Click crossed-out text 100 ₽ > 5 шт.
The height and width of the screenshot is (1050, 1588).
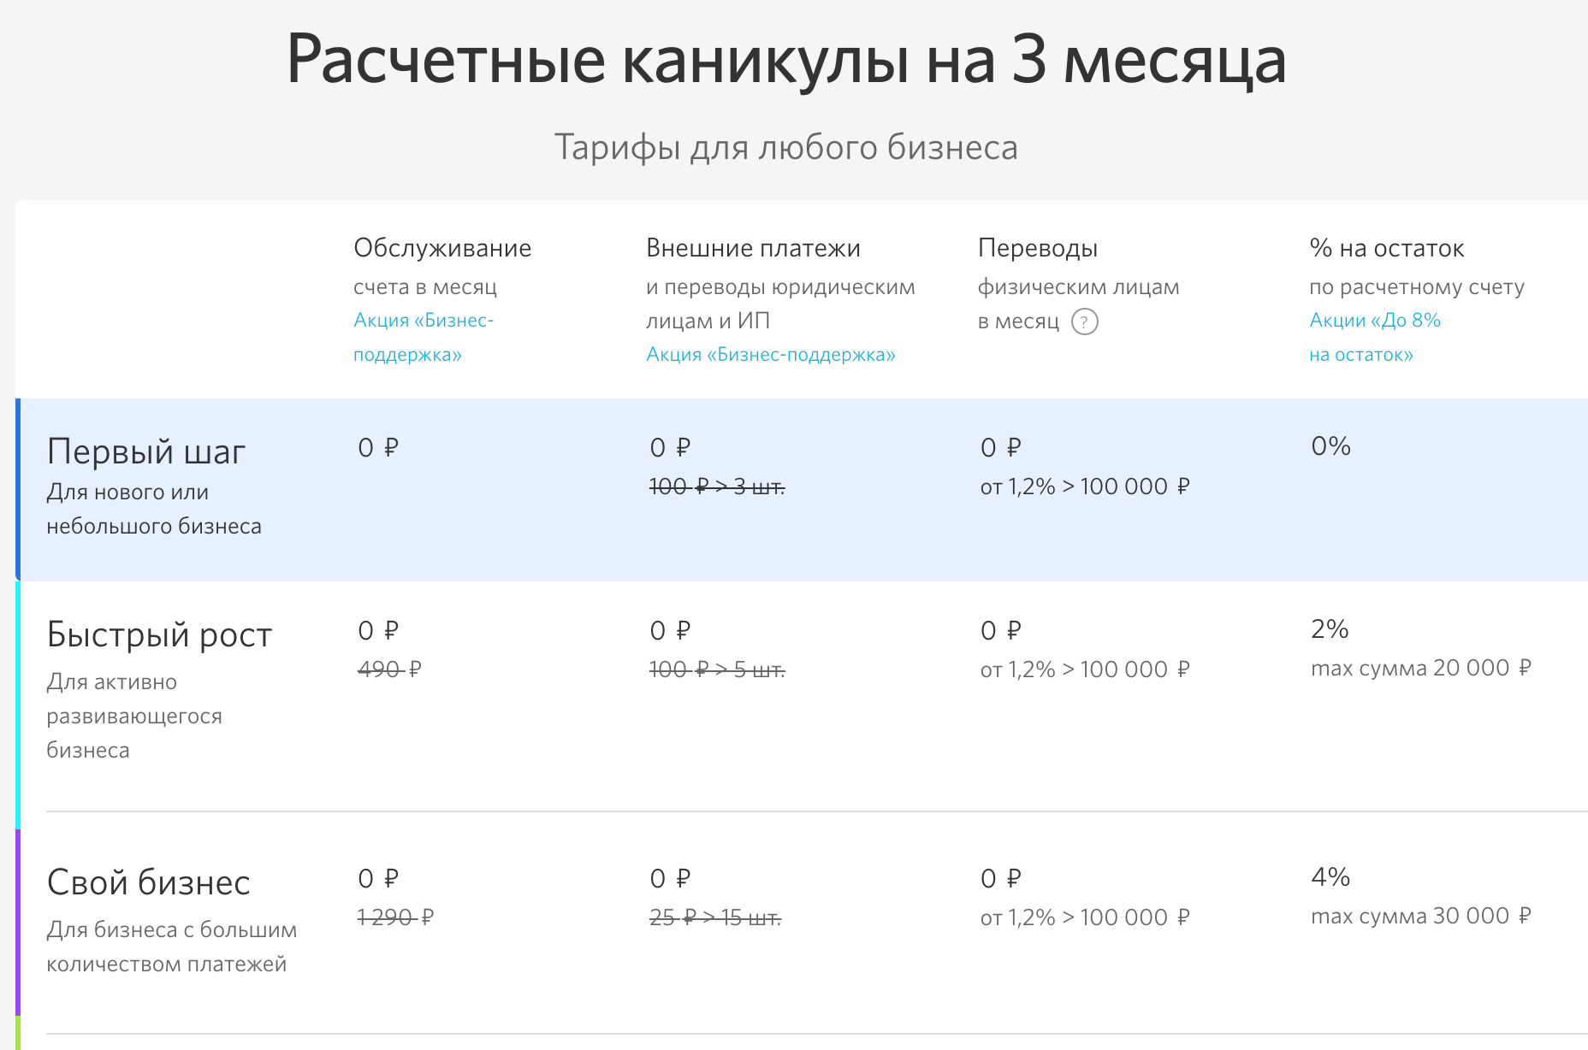(717, 670)
